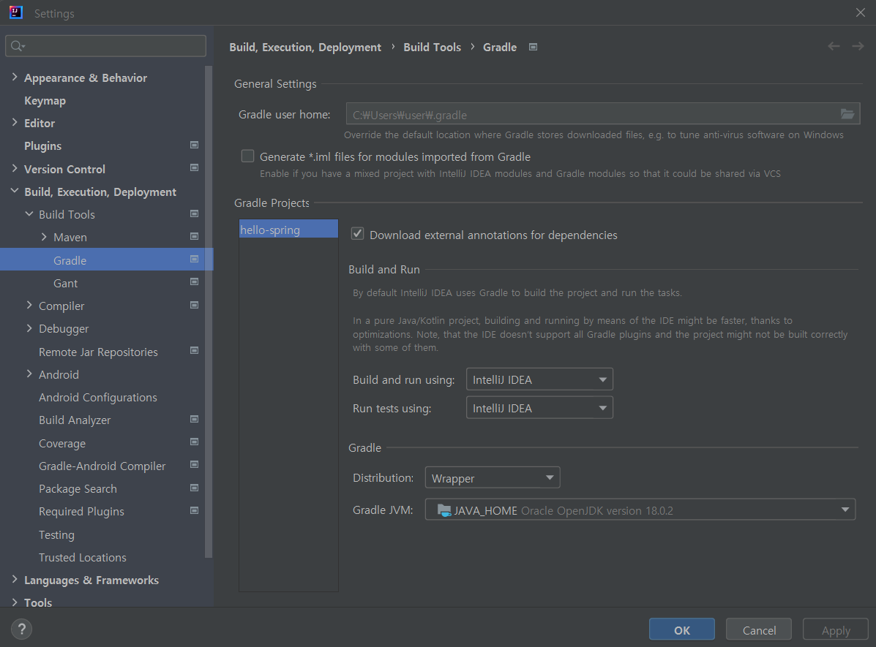876x647 pixels.
Task: Expand the Android node
Action: (29, 374)
